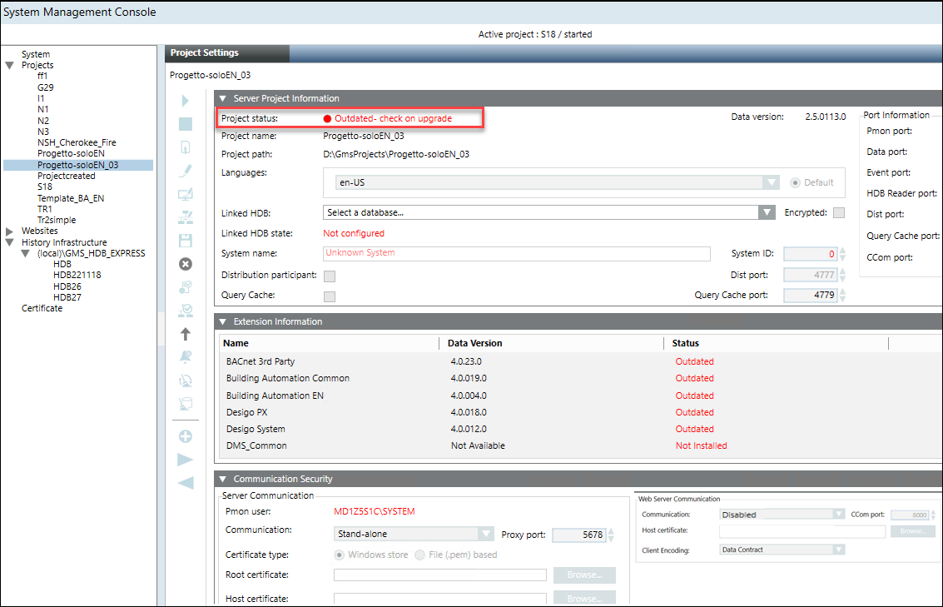Viewport: 943px width, 607px height.
Task: Check the Encrypted checkbox
Action: point(839,213)
